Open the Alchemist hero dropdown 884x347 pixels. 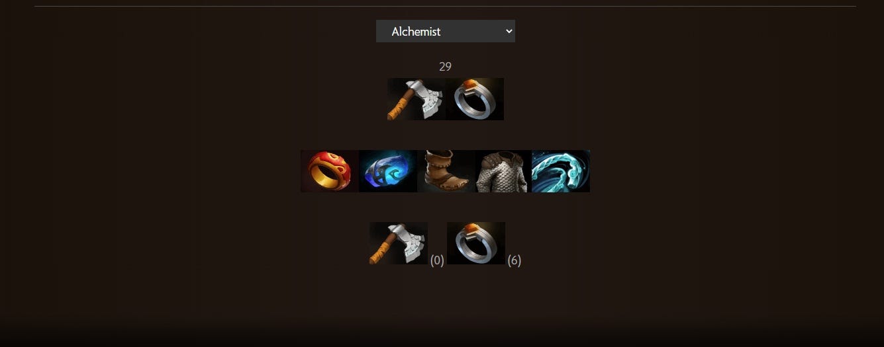tap(446, 31)
